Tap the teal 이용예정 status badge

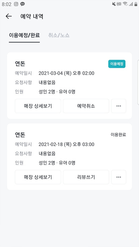pyautogui.click(x=117, y=64)
